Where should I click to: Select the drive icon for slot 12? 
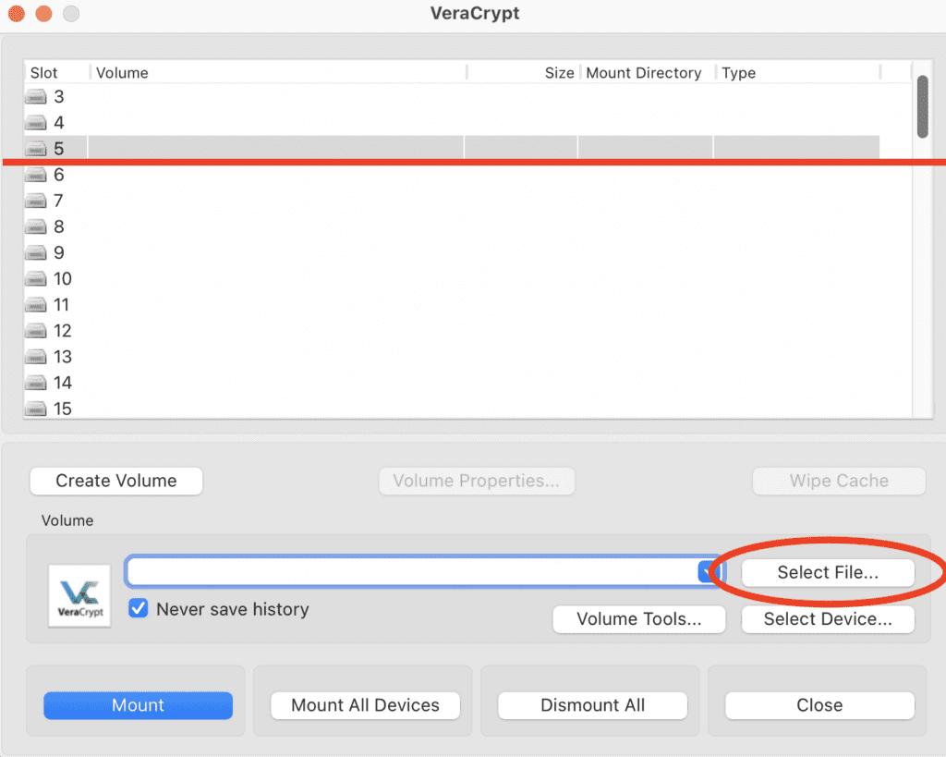(x=36, y=331)
